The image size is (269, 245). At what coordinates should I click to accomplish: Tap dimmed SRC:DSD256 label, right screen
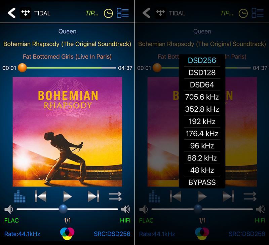(x=247, y=234)
